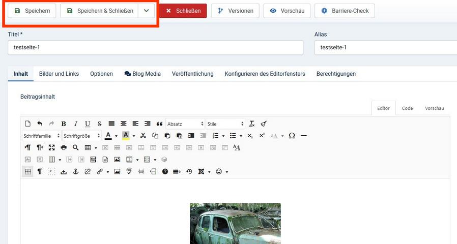457x244 pixels.
Task: Insert an anchor
Action: click(75, 171)
